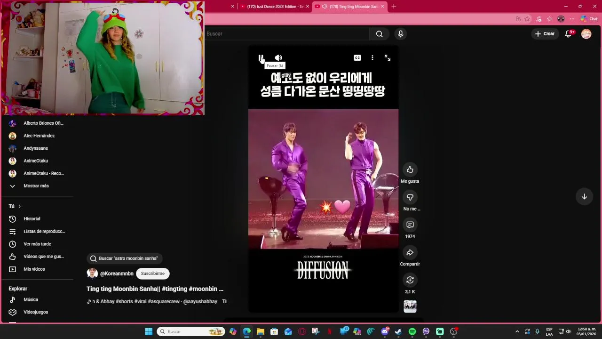Image resolution: width=602 pixels, height=339 pixels.
Task: Like the Short with Me gusta
Action: pyautogui.click(x=410, y=169)
